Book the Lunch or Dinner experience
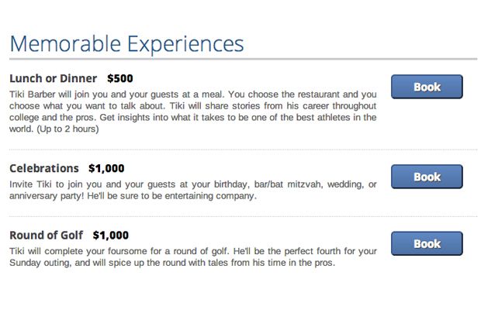This screenshot has width=481, height=310. [x=427, y=87]
